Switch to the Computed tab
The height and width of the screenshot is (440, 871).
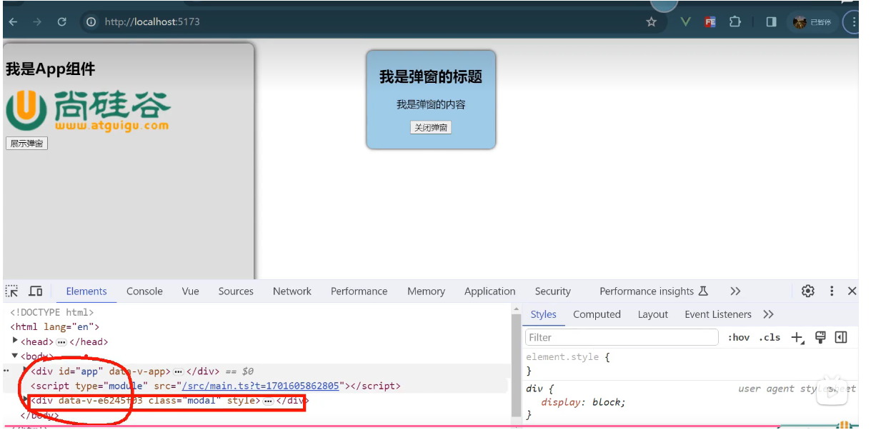coord(597,314)
